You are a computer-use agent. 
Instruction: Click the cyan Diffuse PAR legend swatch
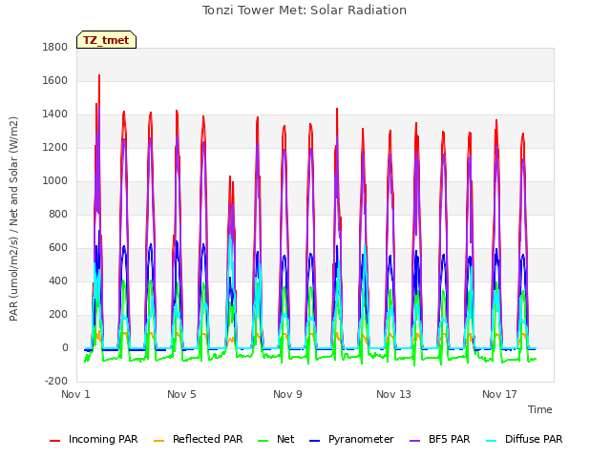point(492,441)
